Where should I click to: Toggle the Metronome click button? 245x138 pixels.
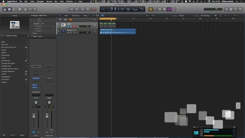(173, 9)
